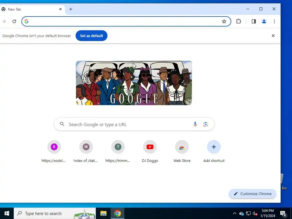The width and height of the screenshot is (292, 219).
Task: Click the Customize Chrome button
Action: coord(253,194)
